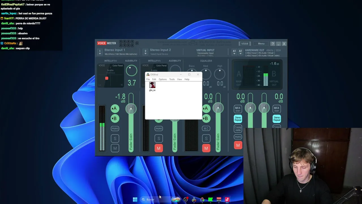
Task: Click the Virtual Input fader gain knob
Action: tap(218, 108)
